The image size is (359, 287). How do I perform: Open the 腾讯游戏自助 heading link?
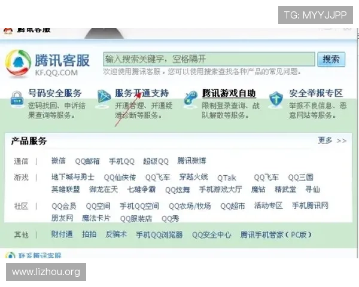(229, 93)
